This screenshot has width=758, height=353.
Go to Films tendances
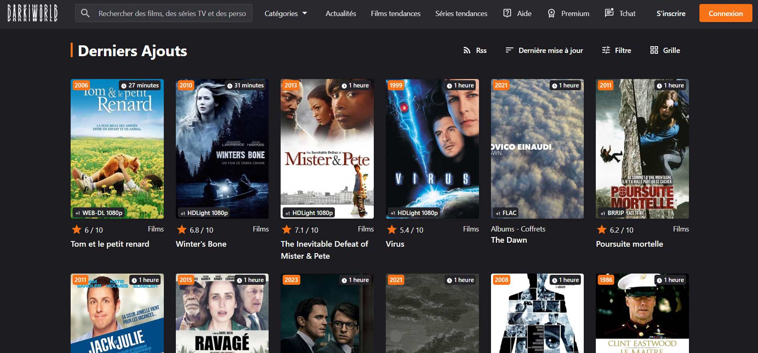395,13
